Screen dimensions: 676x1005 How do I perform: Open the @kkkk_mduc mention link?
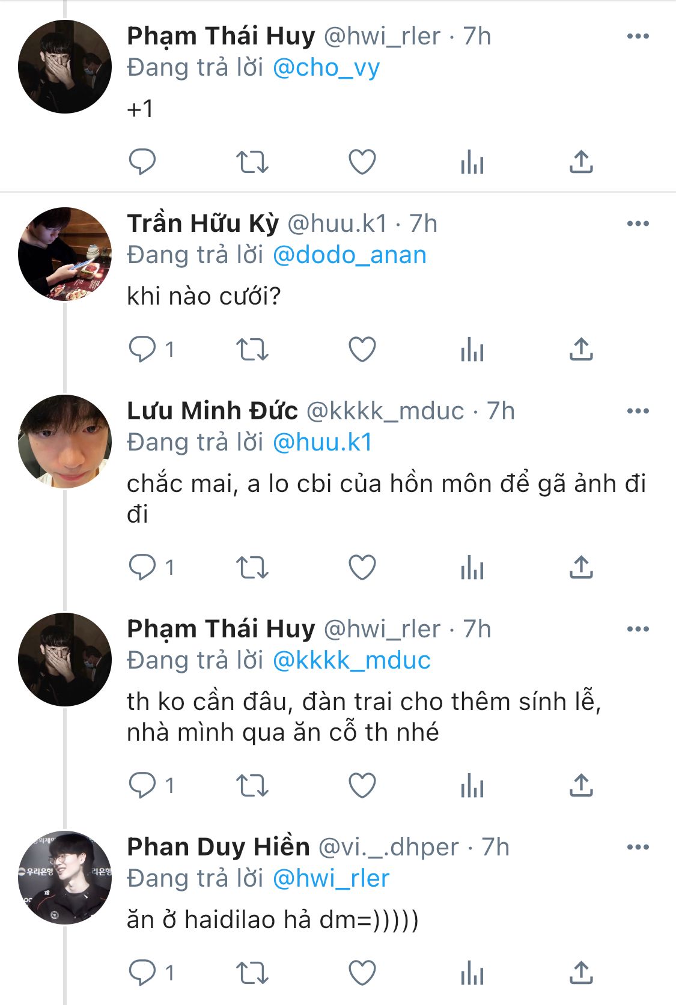(352, 661)
